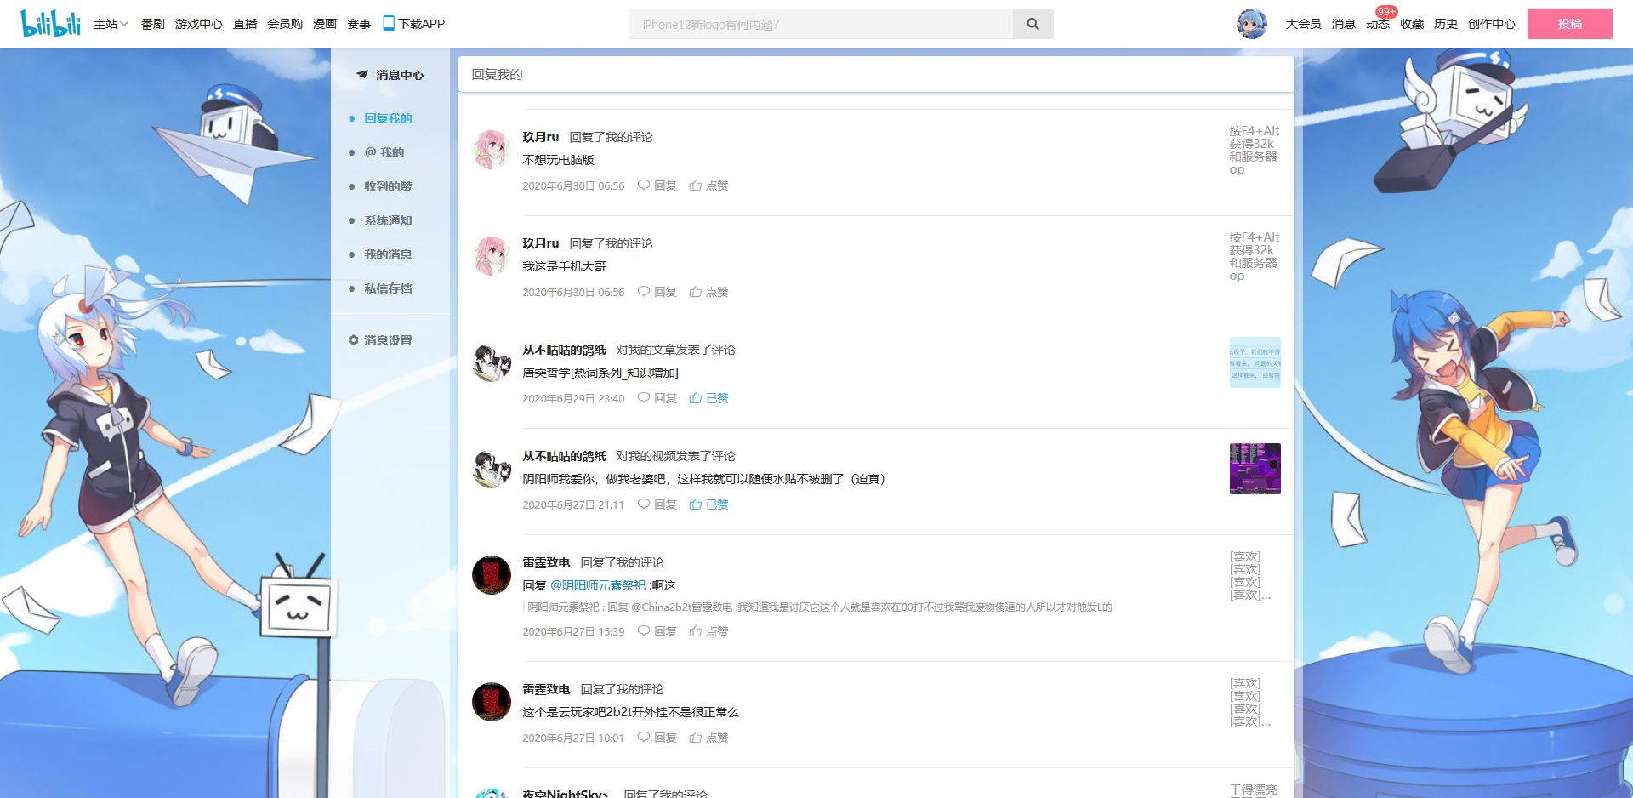1633x798 pixels.
Task: Click reply bubble icon under 阴阳师我爱你 comment
Action: pos(644,504)
